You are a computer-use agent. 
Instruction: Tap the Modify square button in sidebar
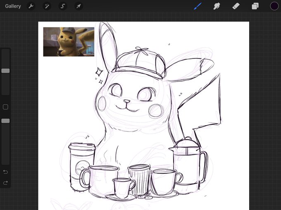[x=5, y=107]
